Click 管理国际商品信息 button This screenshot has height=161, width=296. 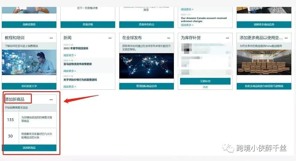[146, 86]
